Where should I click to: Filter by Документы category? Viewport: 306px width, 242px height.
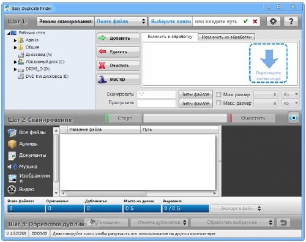click(27, 156)
